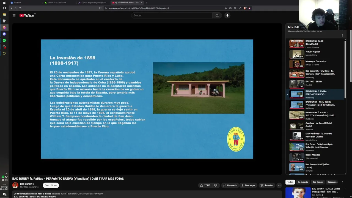This screenshot has width=352, height=198.
Task: Click the Suscribirme button
Action: (51, 185)
